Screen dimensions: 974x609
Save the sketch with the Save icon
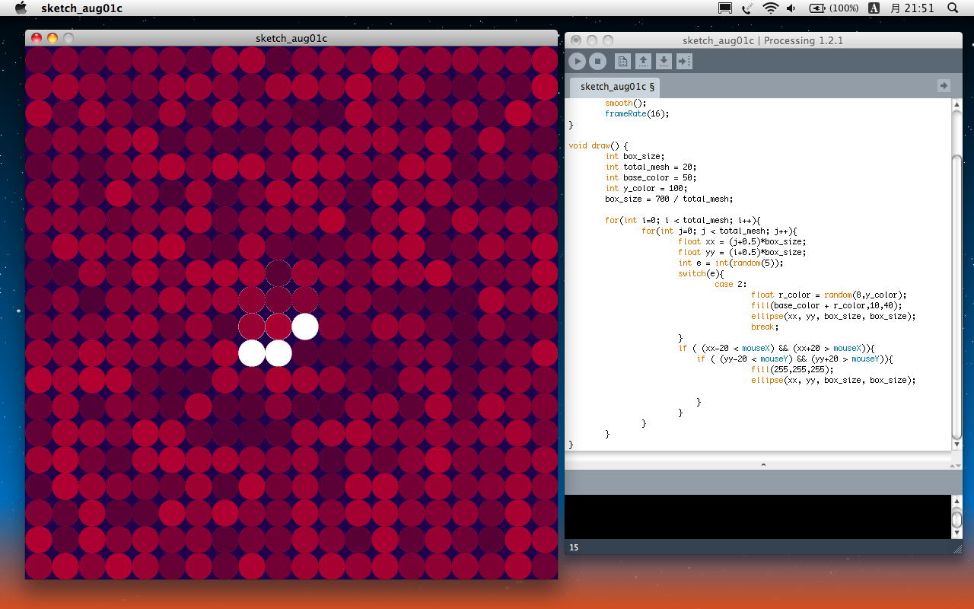(x=664, y=61)
